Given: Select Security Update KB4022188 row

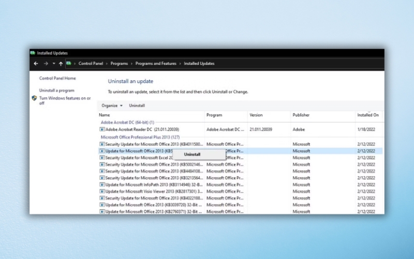Looking at the screenshot, I should [x=240, y=198].
